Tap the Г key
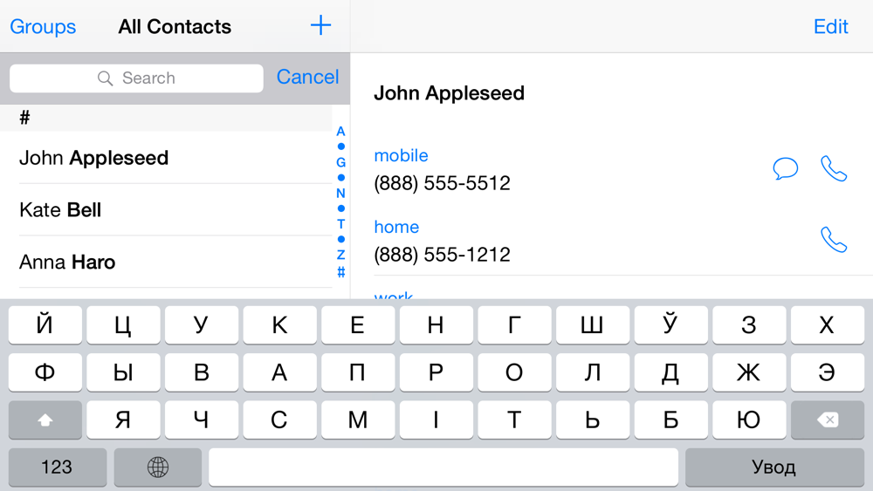Image resolution: width=873 pixels, height=491 pixels. tap(514, 324)
